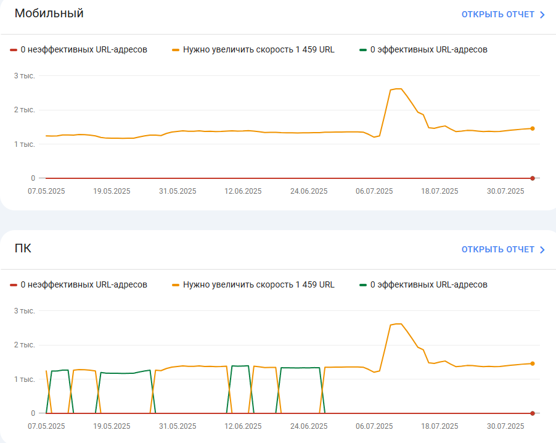
Task: Click orange legend marker in Мобильный chart
Action: [176, 50]
